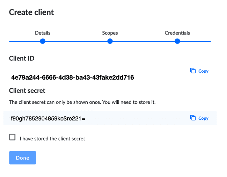Click the progress line between Details and Scopes
The height and width of the screenshot is (177, 227).
pos(76,41)
